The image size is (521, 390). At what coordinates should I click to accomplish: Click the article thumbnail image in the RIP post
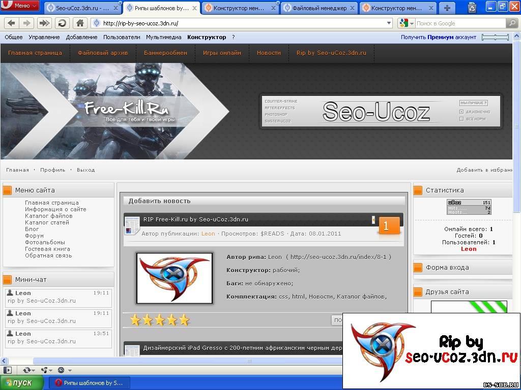point(175,278)
